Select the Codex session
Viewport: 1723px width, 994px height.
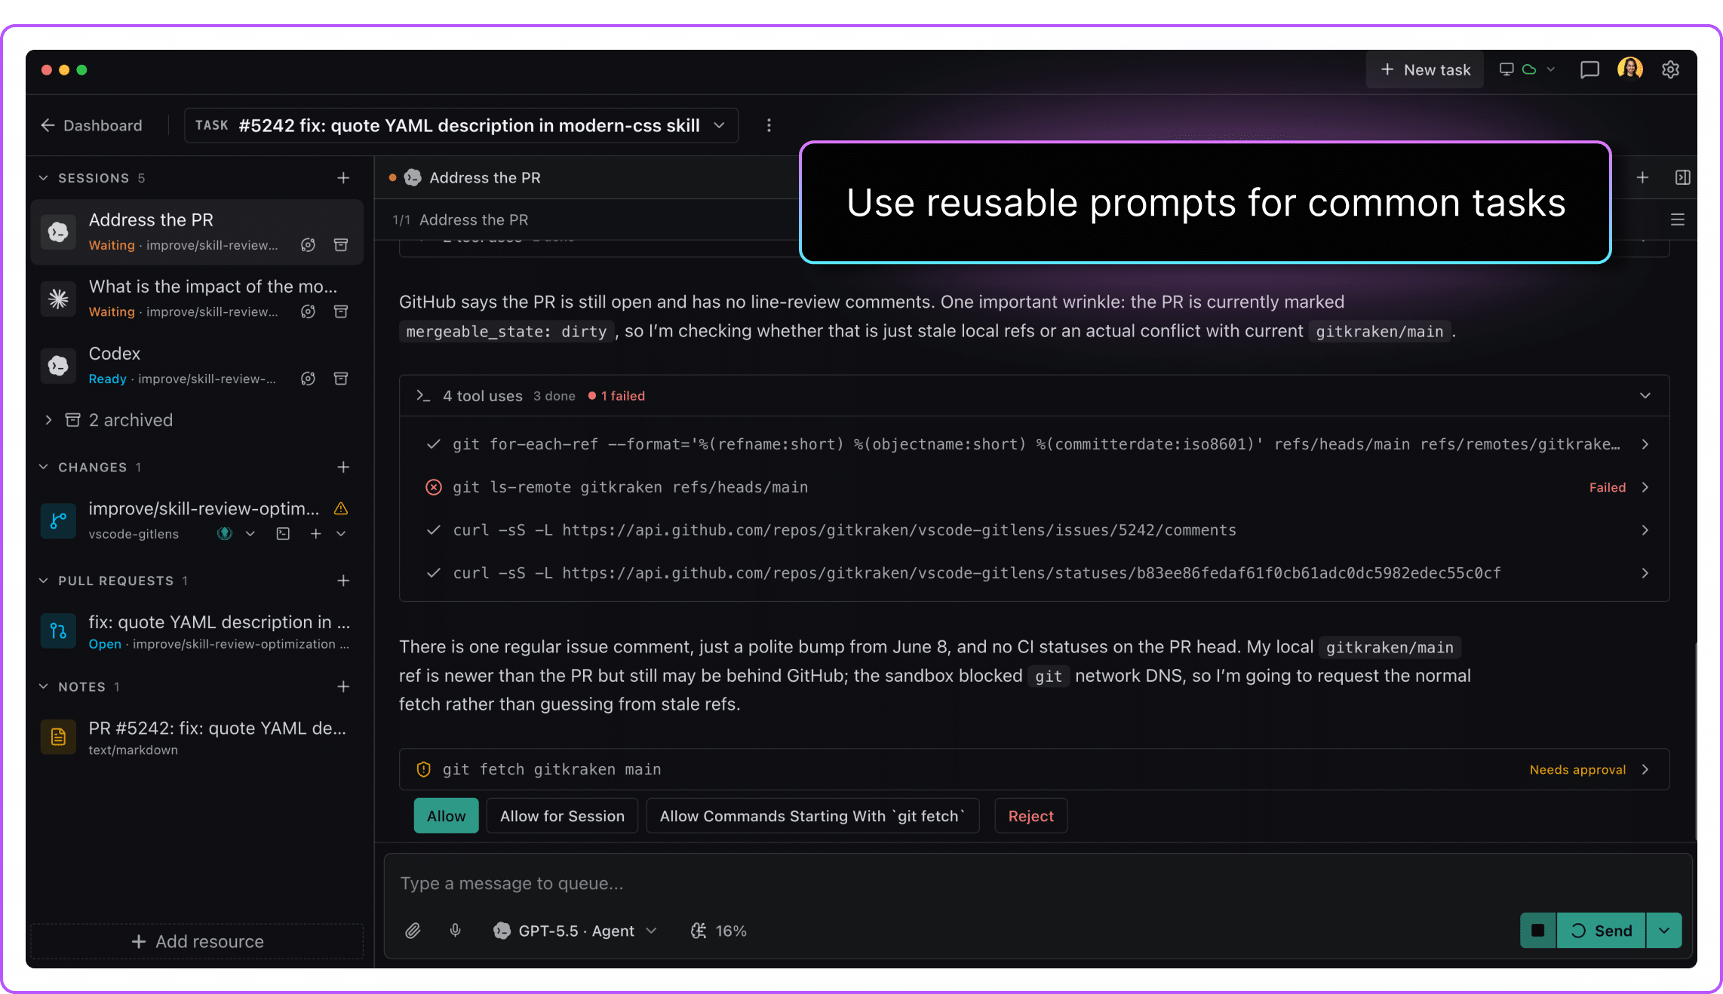pyautogui.click(x=197, y=365)
